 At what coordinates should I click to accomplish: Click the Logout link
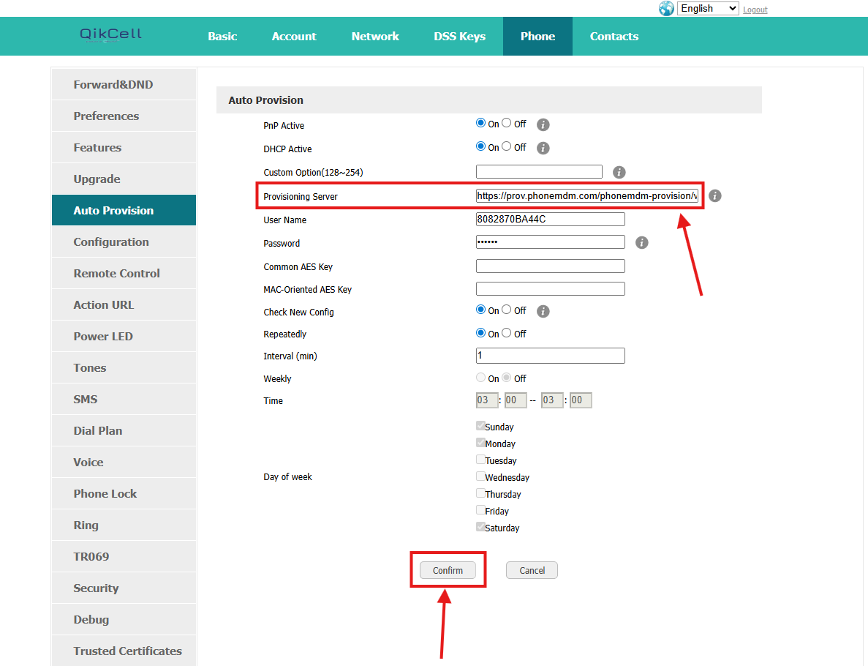coord(755,10)
